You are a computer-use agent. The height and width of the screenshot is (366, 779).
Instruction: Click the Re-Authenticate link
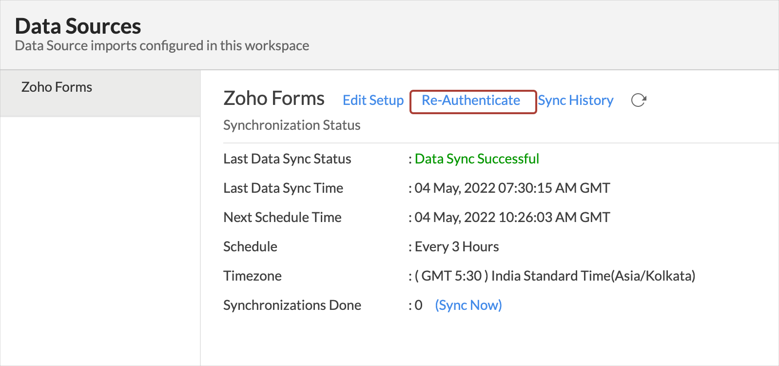471,100
